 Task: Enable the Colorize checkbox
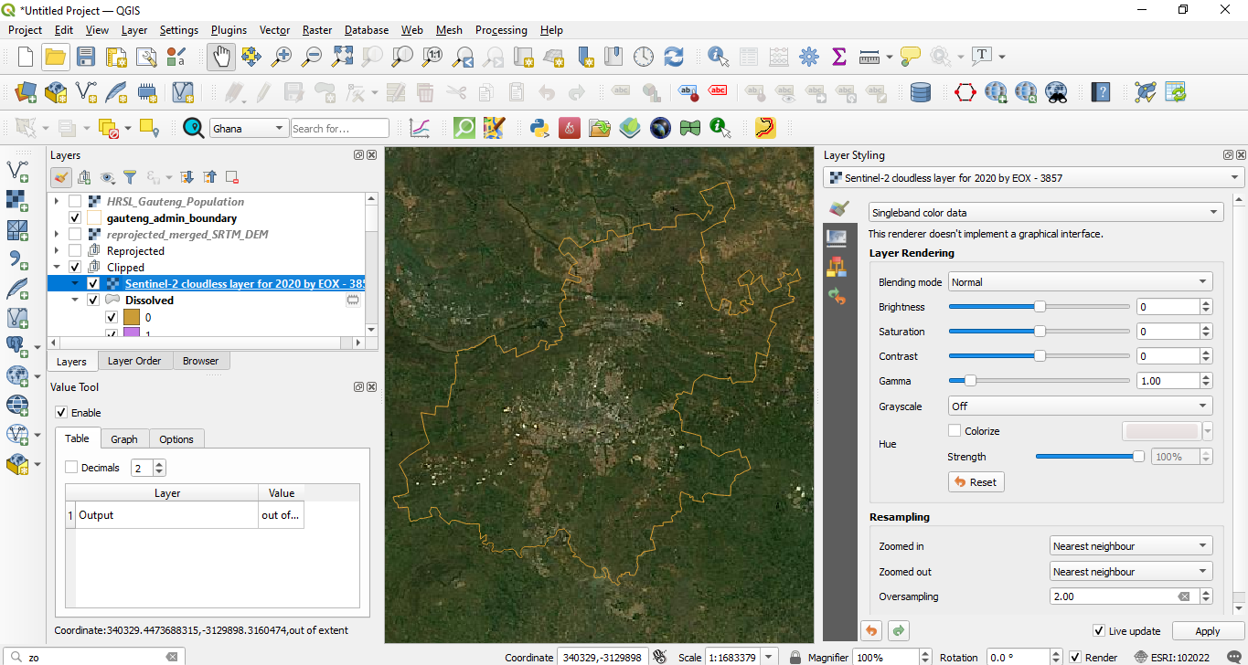coord(955,431)
